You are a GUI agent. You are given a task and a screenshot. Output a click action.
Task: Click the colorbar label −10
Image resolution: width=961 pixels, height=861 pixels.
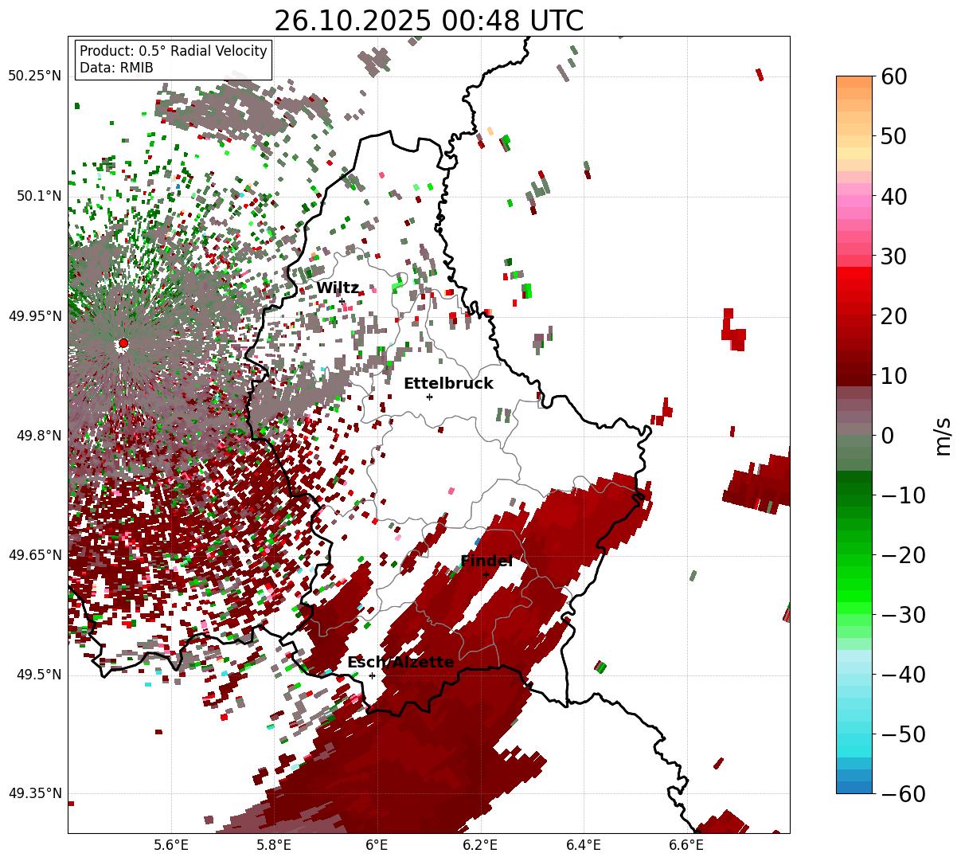click(x=903, y=495)
